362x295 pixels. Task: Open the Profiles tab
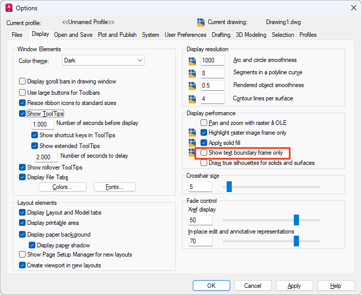point(308,35)
